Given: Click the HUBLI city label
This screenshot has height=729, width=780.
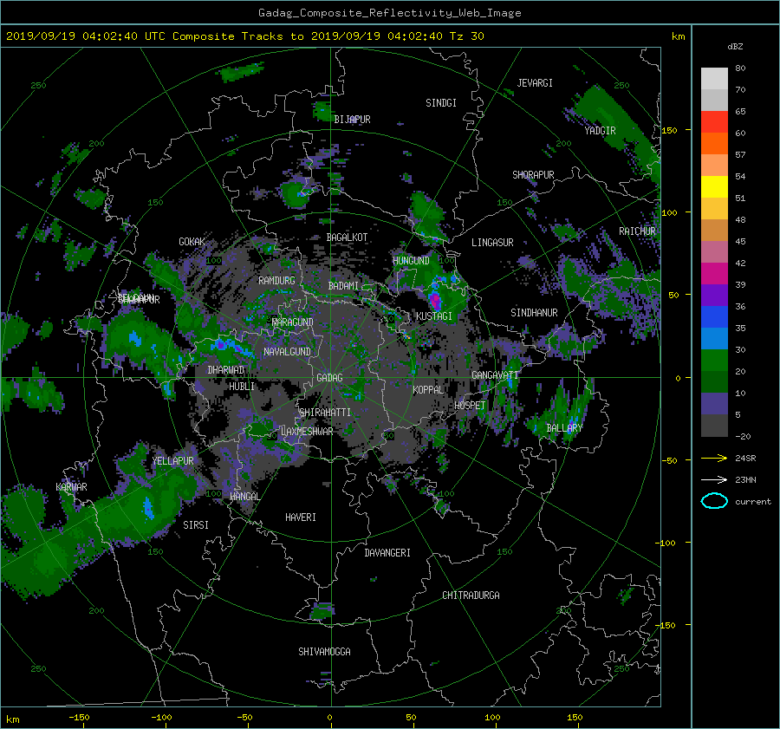Looking at the screenshot, I should (241, 387).
